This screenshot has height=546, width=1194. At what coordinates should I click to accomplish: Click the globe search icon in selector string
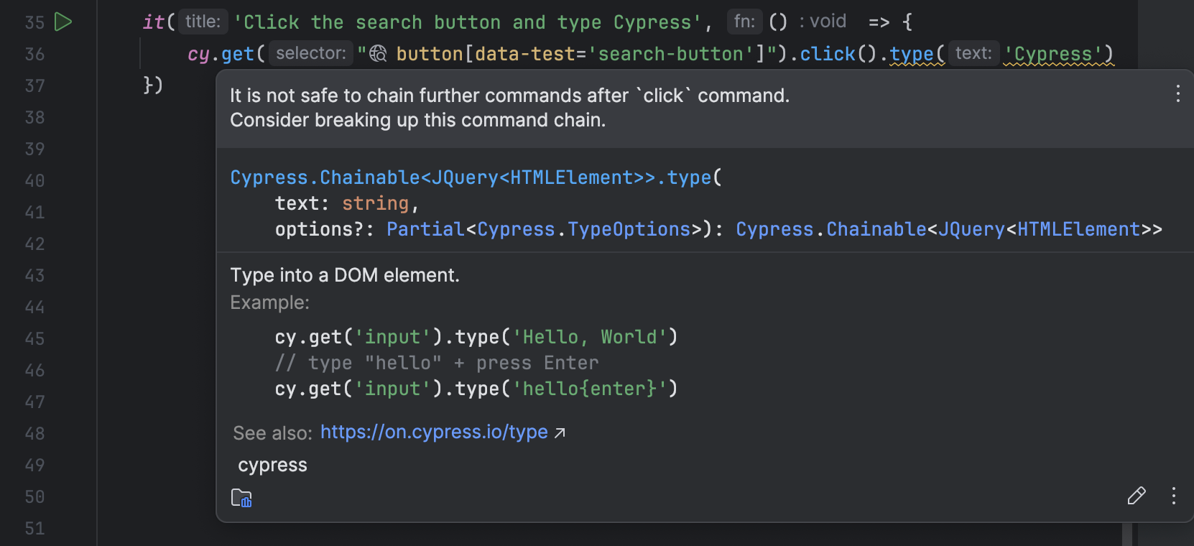(x=378, y=54)
